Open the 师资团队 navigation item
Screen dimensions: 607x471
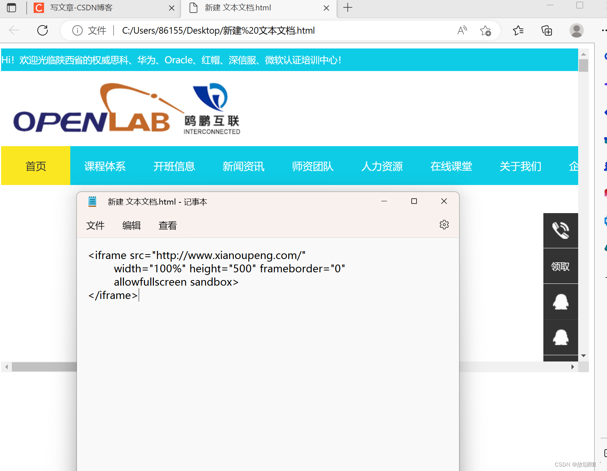click(x=313, y=166)
